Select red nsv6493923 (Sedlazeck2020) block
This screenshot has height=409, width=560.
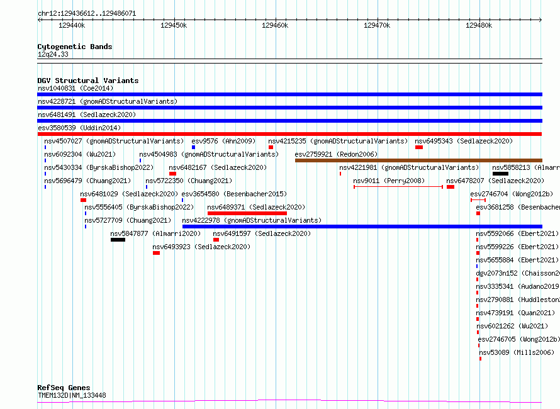156,253
